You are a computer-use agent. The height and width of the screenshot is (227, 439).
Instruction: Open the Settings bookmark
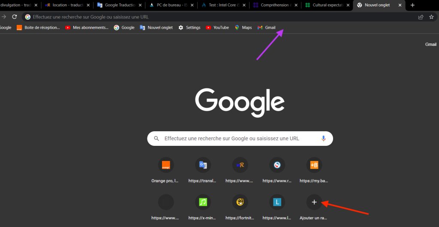pos(189,27)
